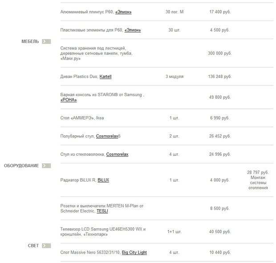Select the 300 000 руб. storage system price
Screen dimensions: 276x263
[x=220, y=53]
